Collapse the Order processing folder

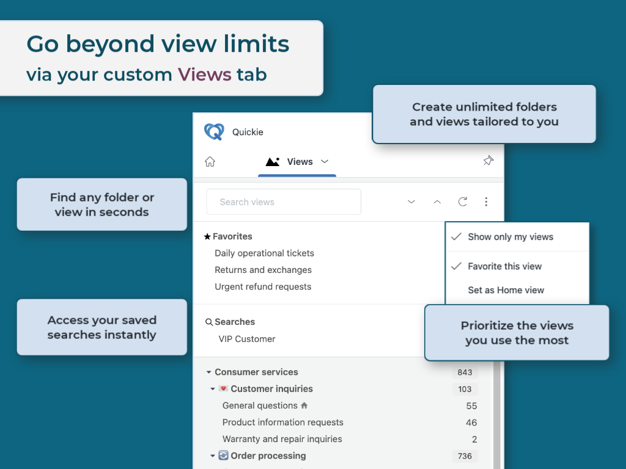click(x=213, y=456)
